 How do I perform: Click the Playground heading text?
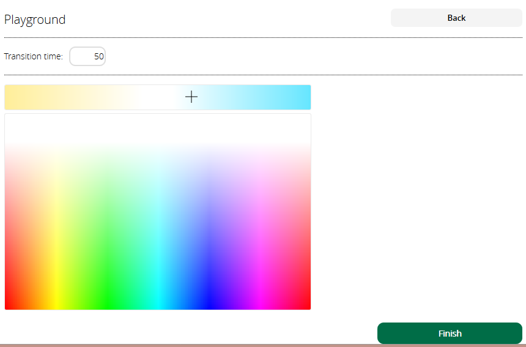pos(35,20)
